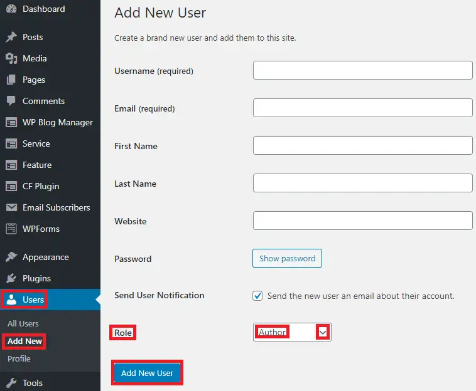
Task: Focus the Email input field
Action: click(x=363, y=108)
